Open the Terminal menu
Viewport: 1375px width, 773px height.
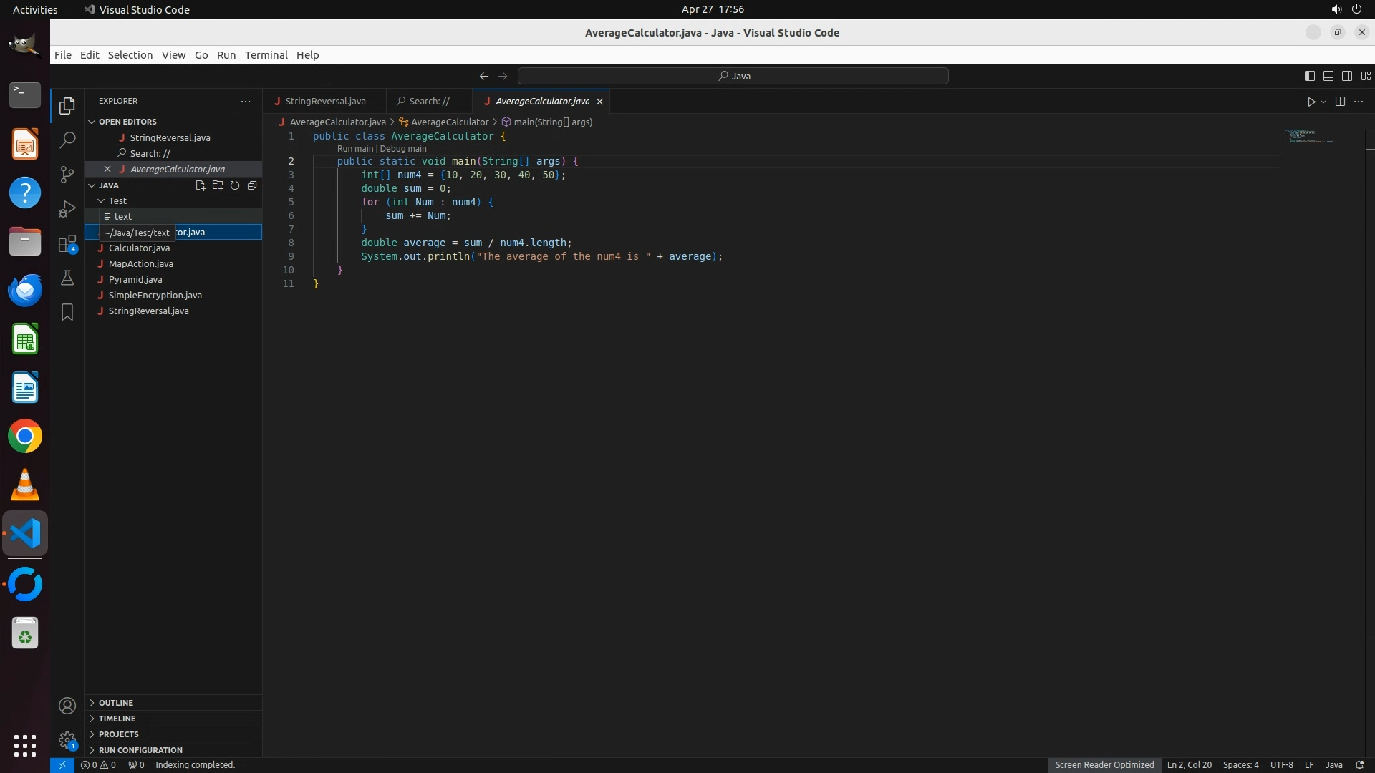pos(266,55)
